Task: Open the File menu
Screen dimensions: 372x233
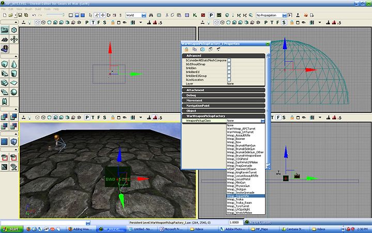Action: click(x=3, y=9)
